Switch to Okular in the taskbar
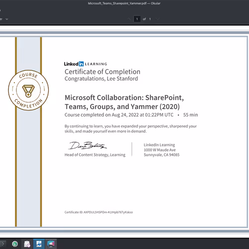 point(39,244)
